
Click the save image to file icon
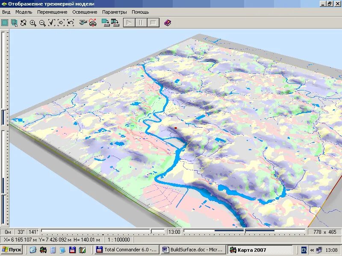(106, 23)
